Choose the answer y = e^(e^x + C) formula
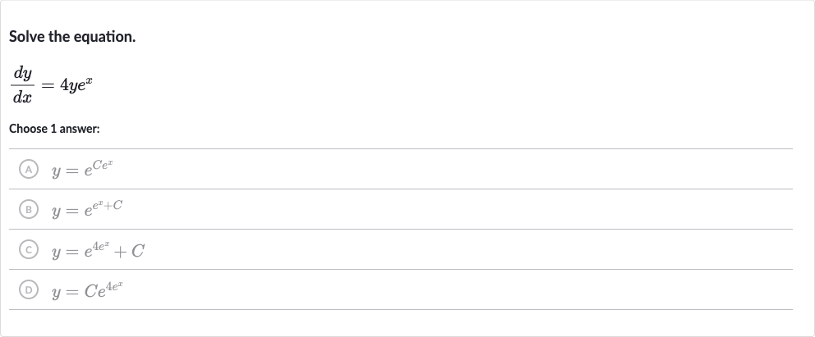This screenshot has height=337, width=815. [x=87, y=209]
